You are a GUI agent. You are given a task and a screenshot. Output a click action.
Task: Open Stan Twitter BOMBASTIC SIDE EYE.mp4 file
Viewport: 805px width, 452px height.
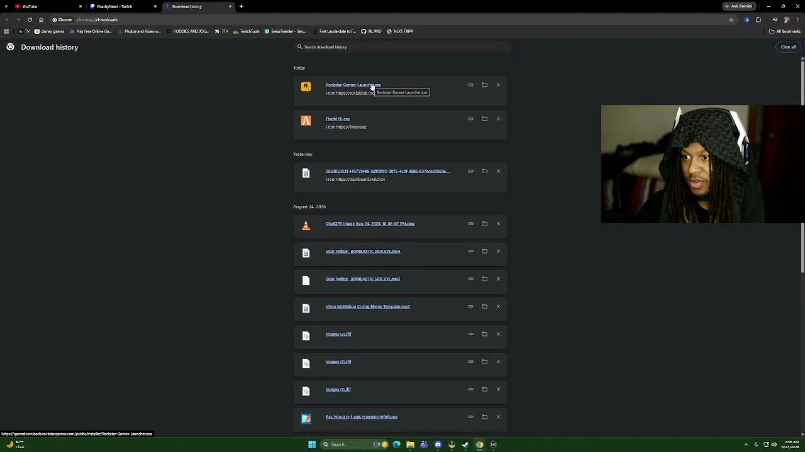pyautogui.click(x=363, y=251)
